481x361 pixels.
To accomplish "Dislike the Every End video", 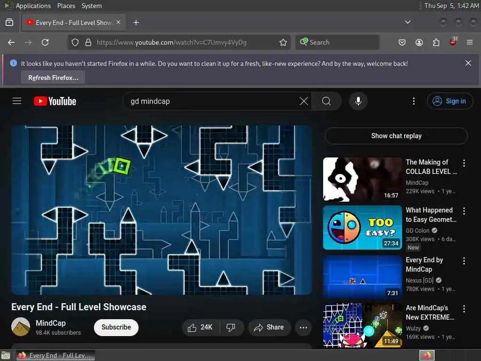I will (231, 327).
